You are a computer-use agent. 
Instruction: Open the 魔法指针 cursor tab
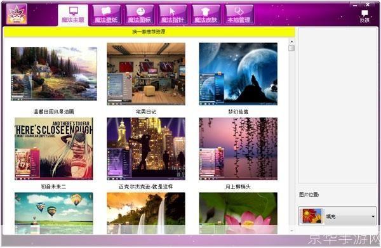pyautogui.click(x=173, y=15)
